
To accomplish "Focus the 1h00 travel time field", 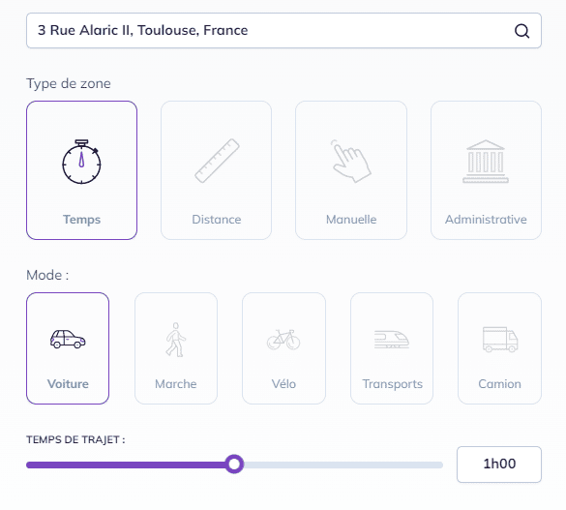I will [499, 465].
